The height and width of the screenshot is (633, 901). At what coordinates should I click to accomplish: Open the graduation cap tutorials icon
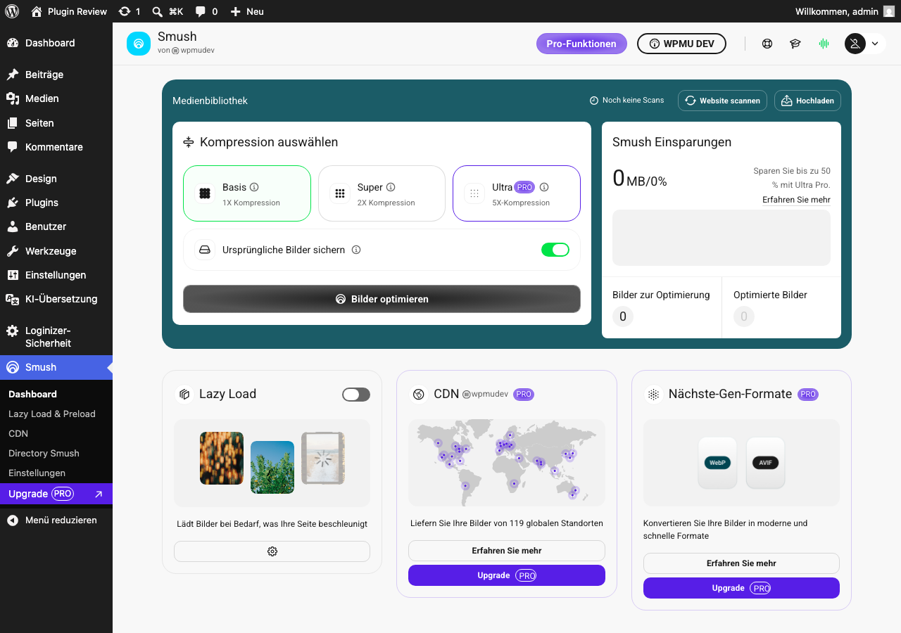[x=795, y=44]
